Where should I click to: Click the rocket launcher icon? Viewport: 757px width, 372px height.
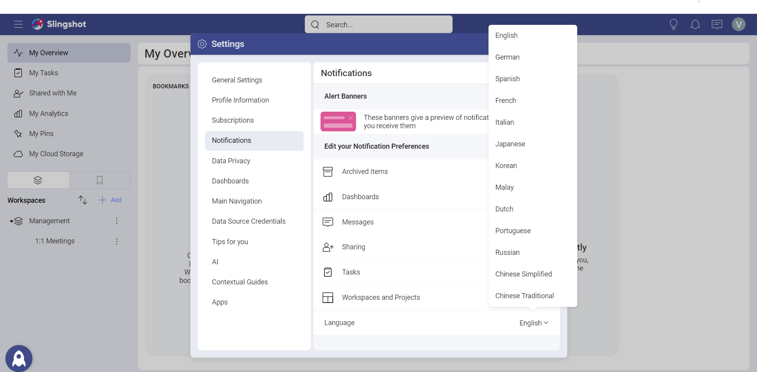tap(19, 359)
